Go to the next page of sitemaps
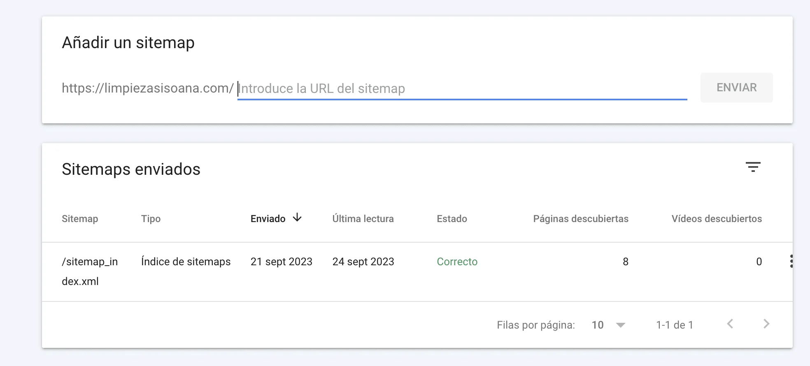Viewport: 810px width, 366px height. 766,324
